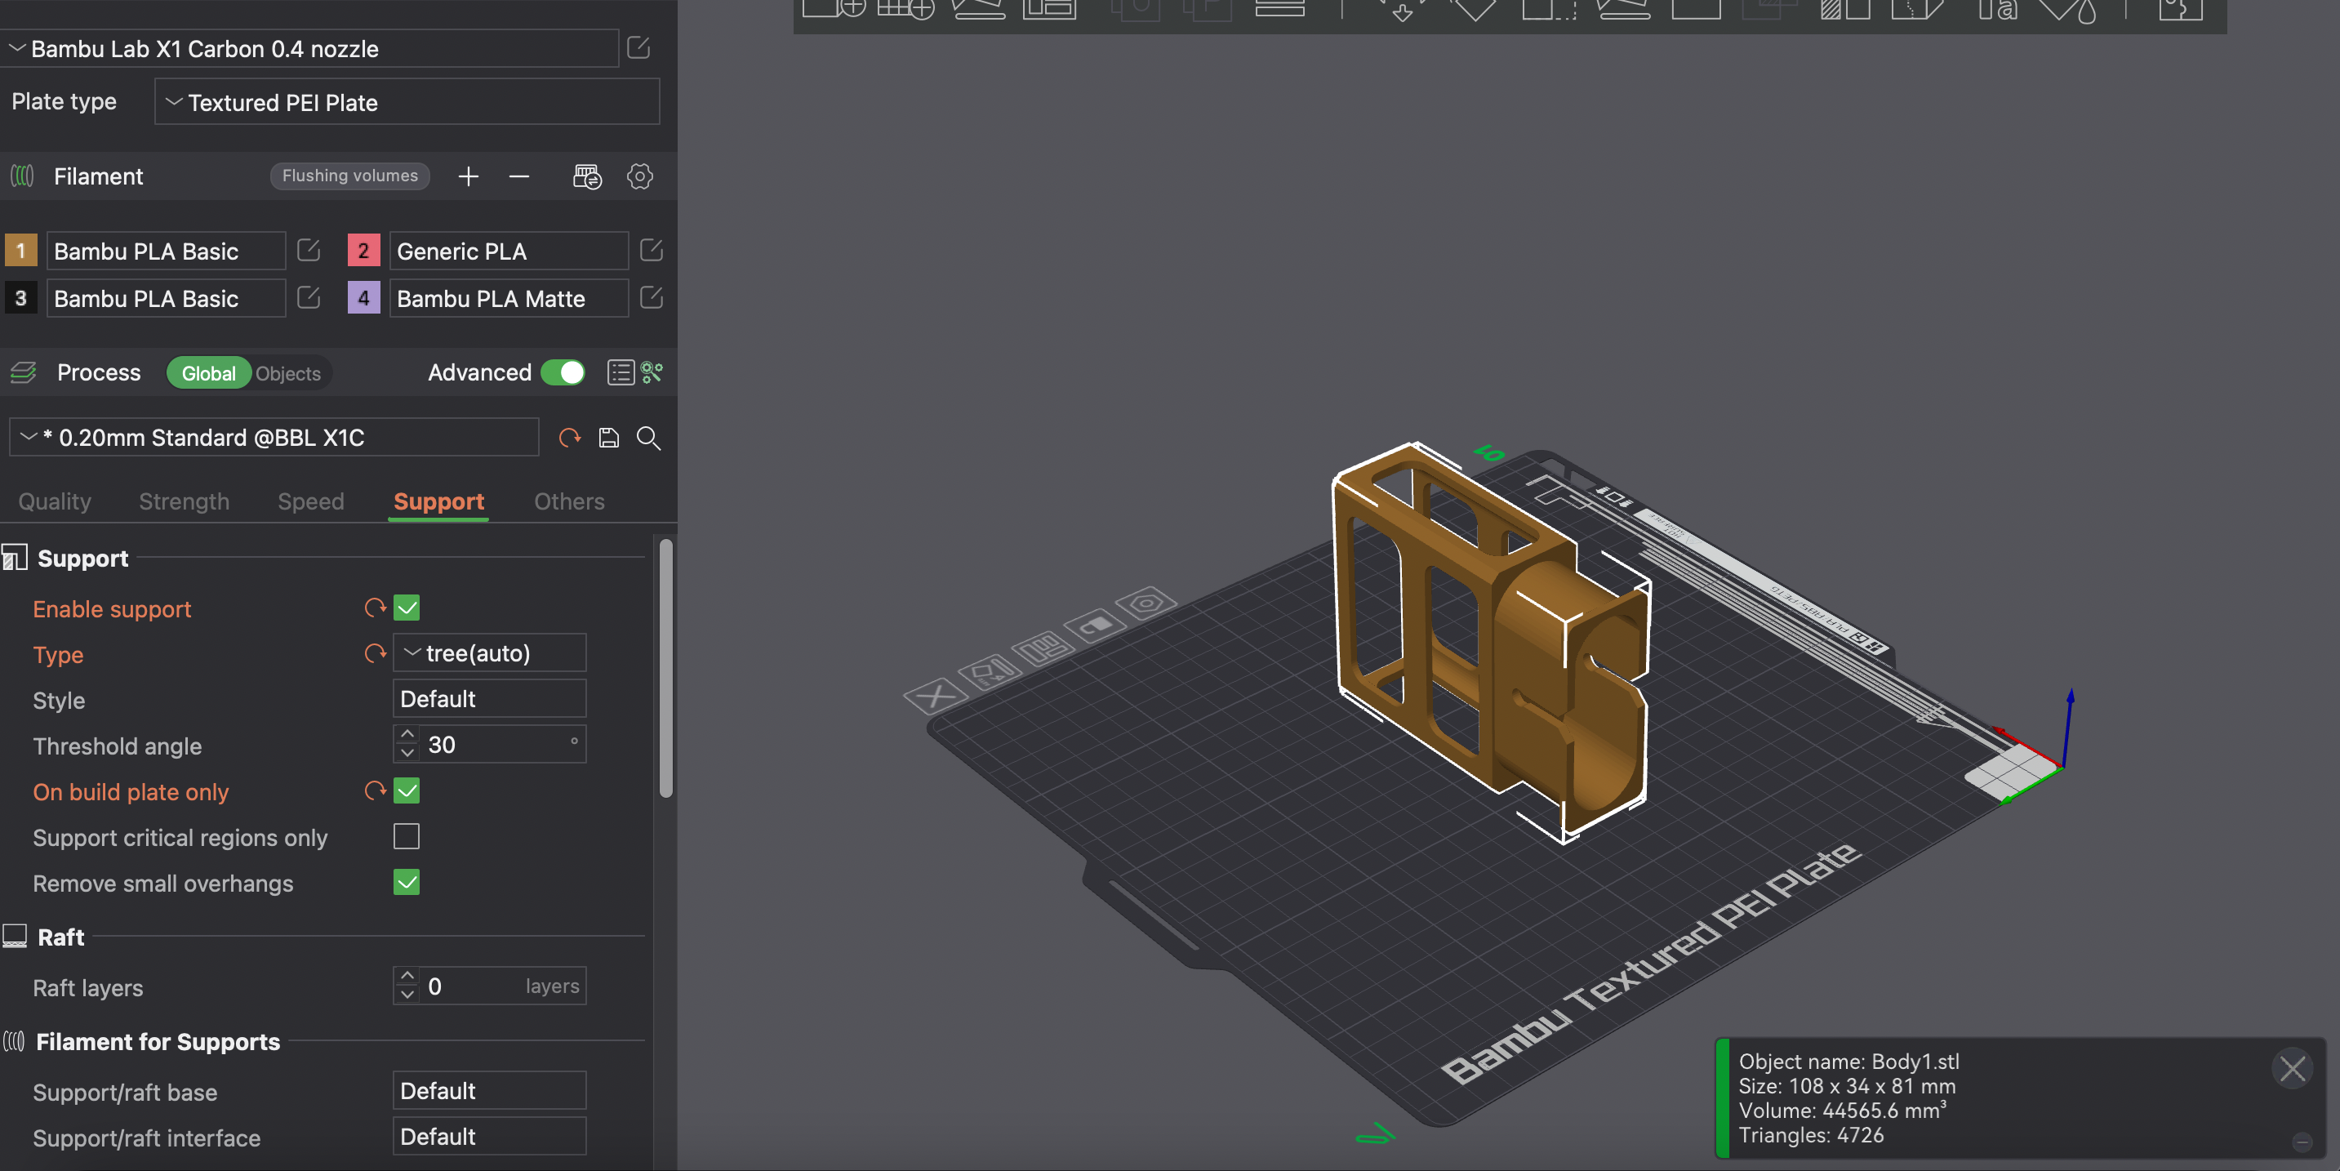Viewport: 2340px width, 1171px height.
Task: Increase Threshold angle with up arrow
Action: [x=408, y=735]
